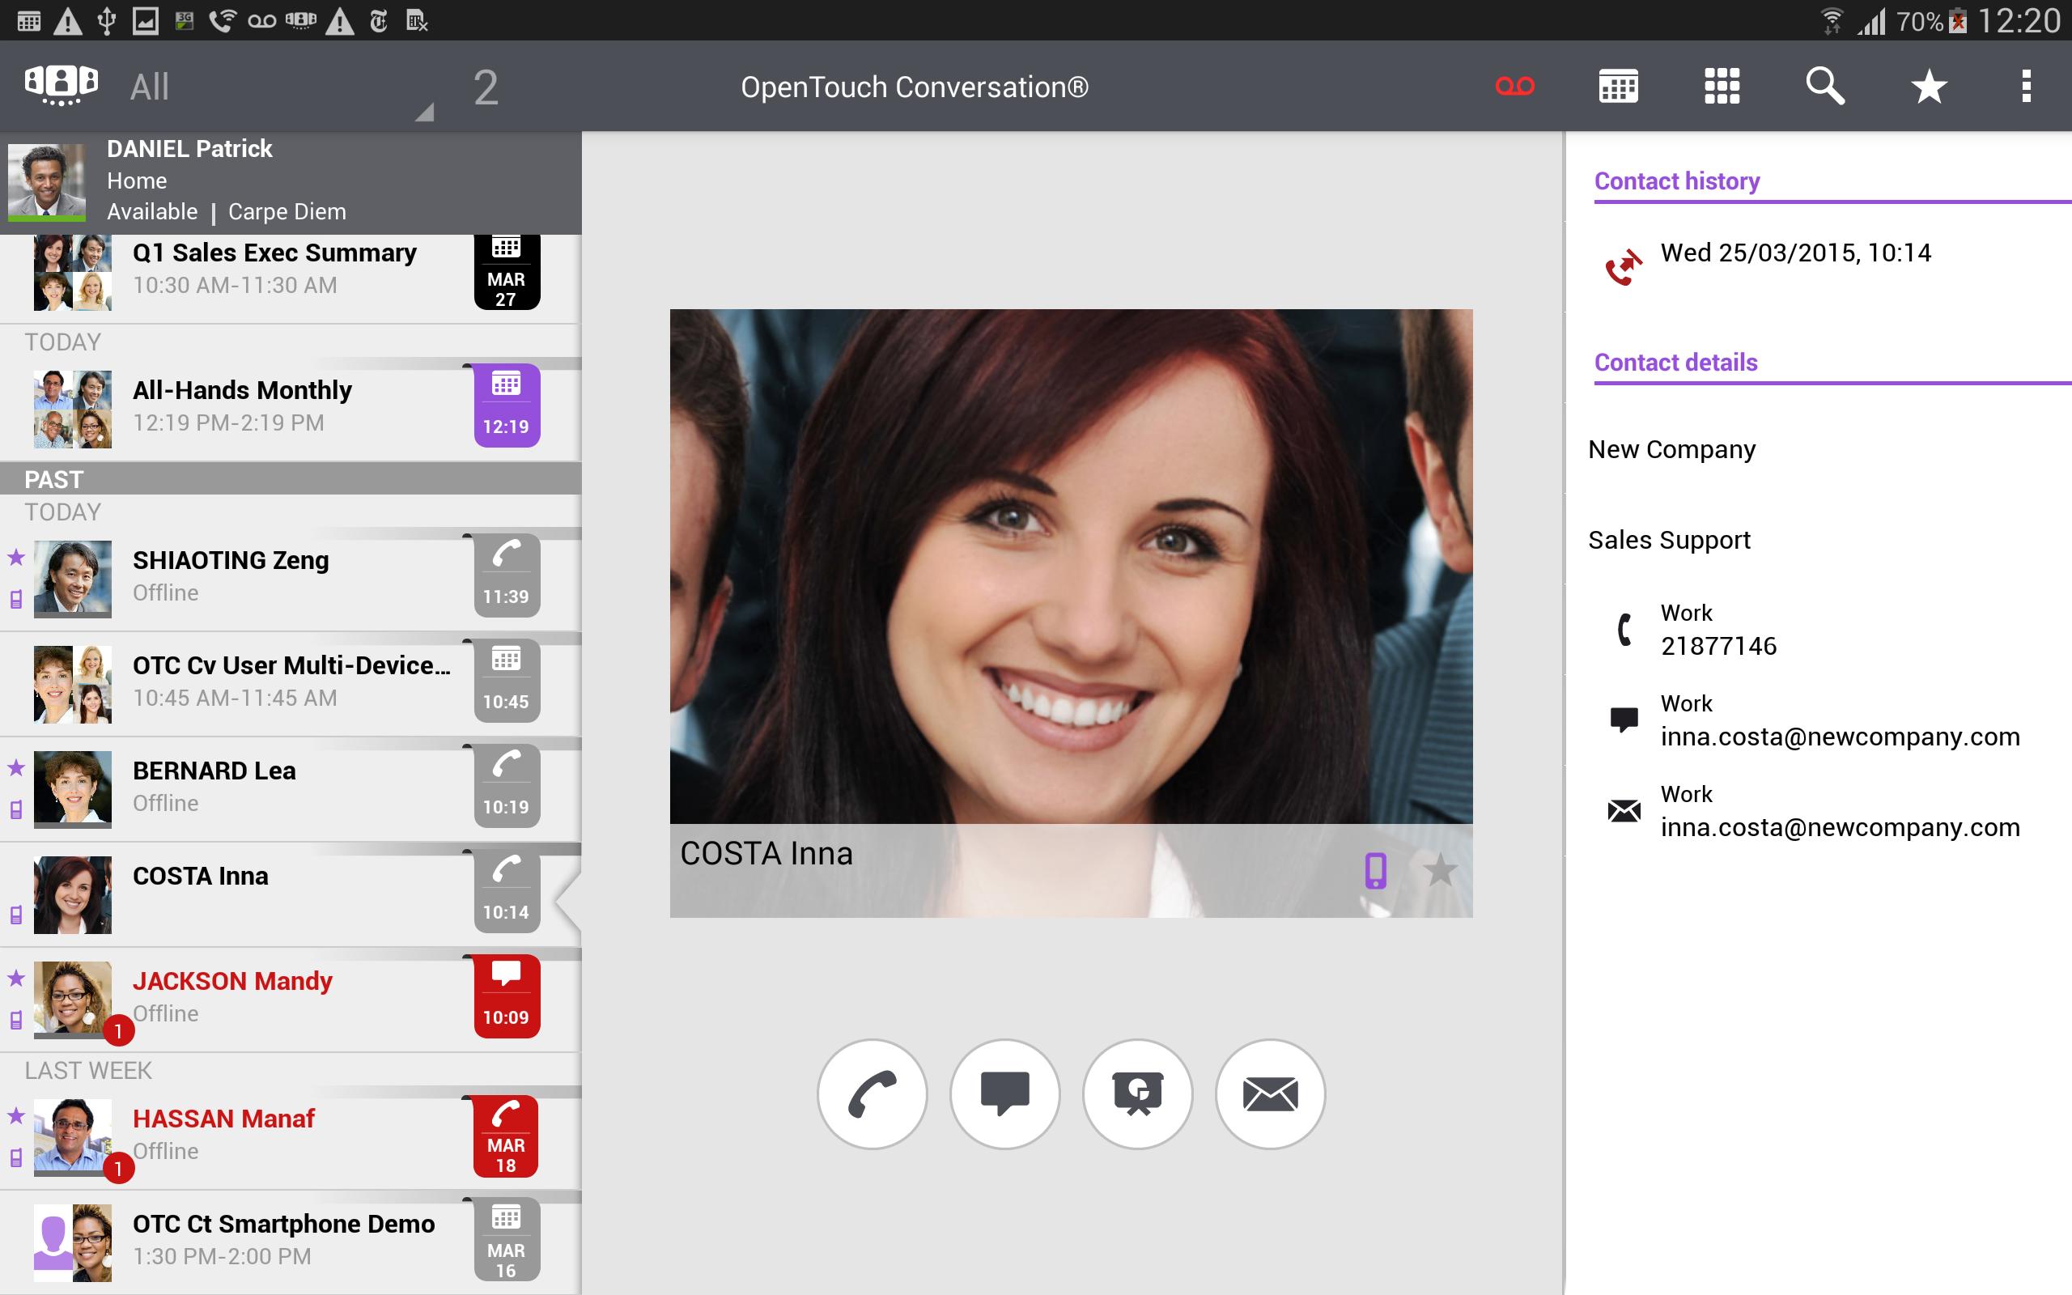The image size is (2072, 1295).
Task: Start a chat via the speech bubble icon
Action: coord(1005,1093)
